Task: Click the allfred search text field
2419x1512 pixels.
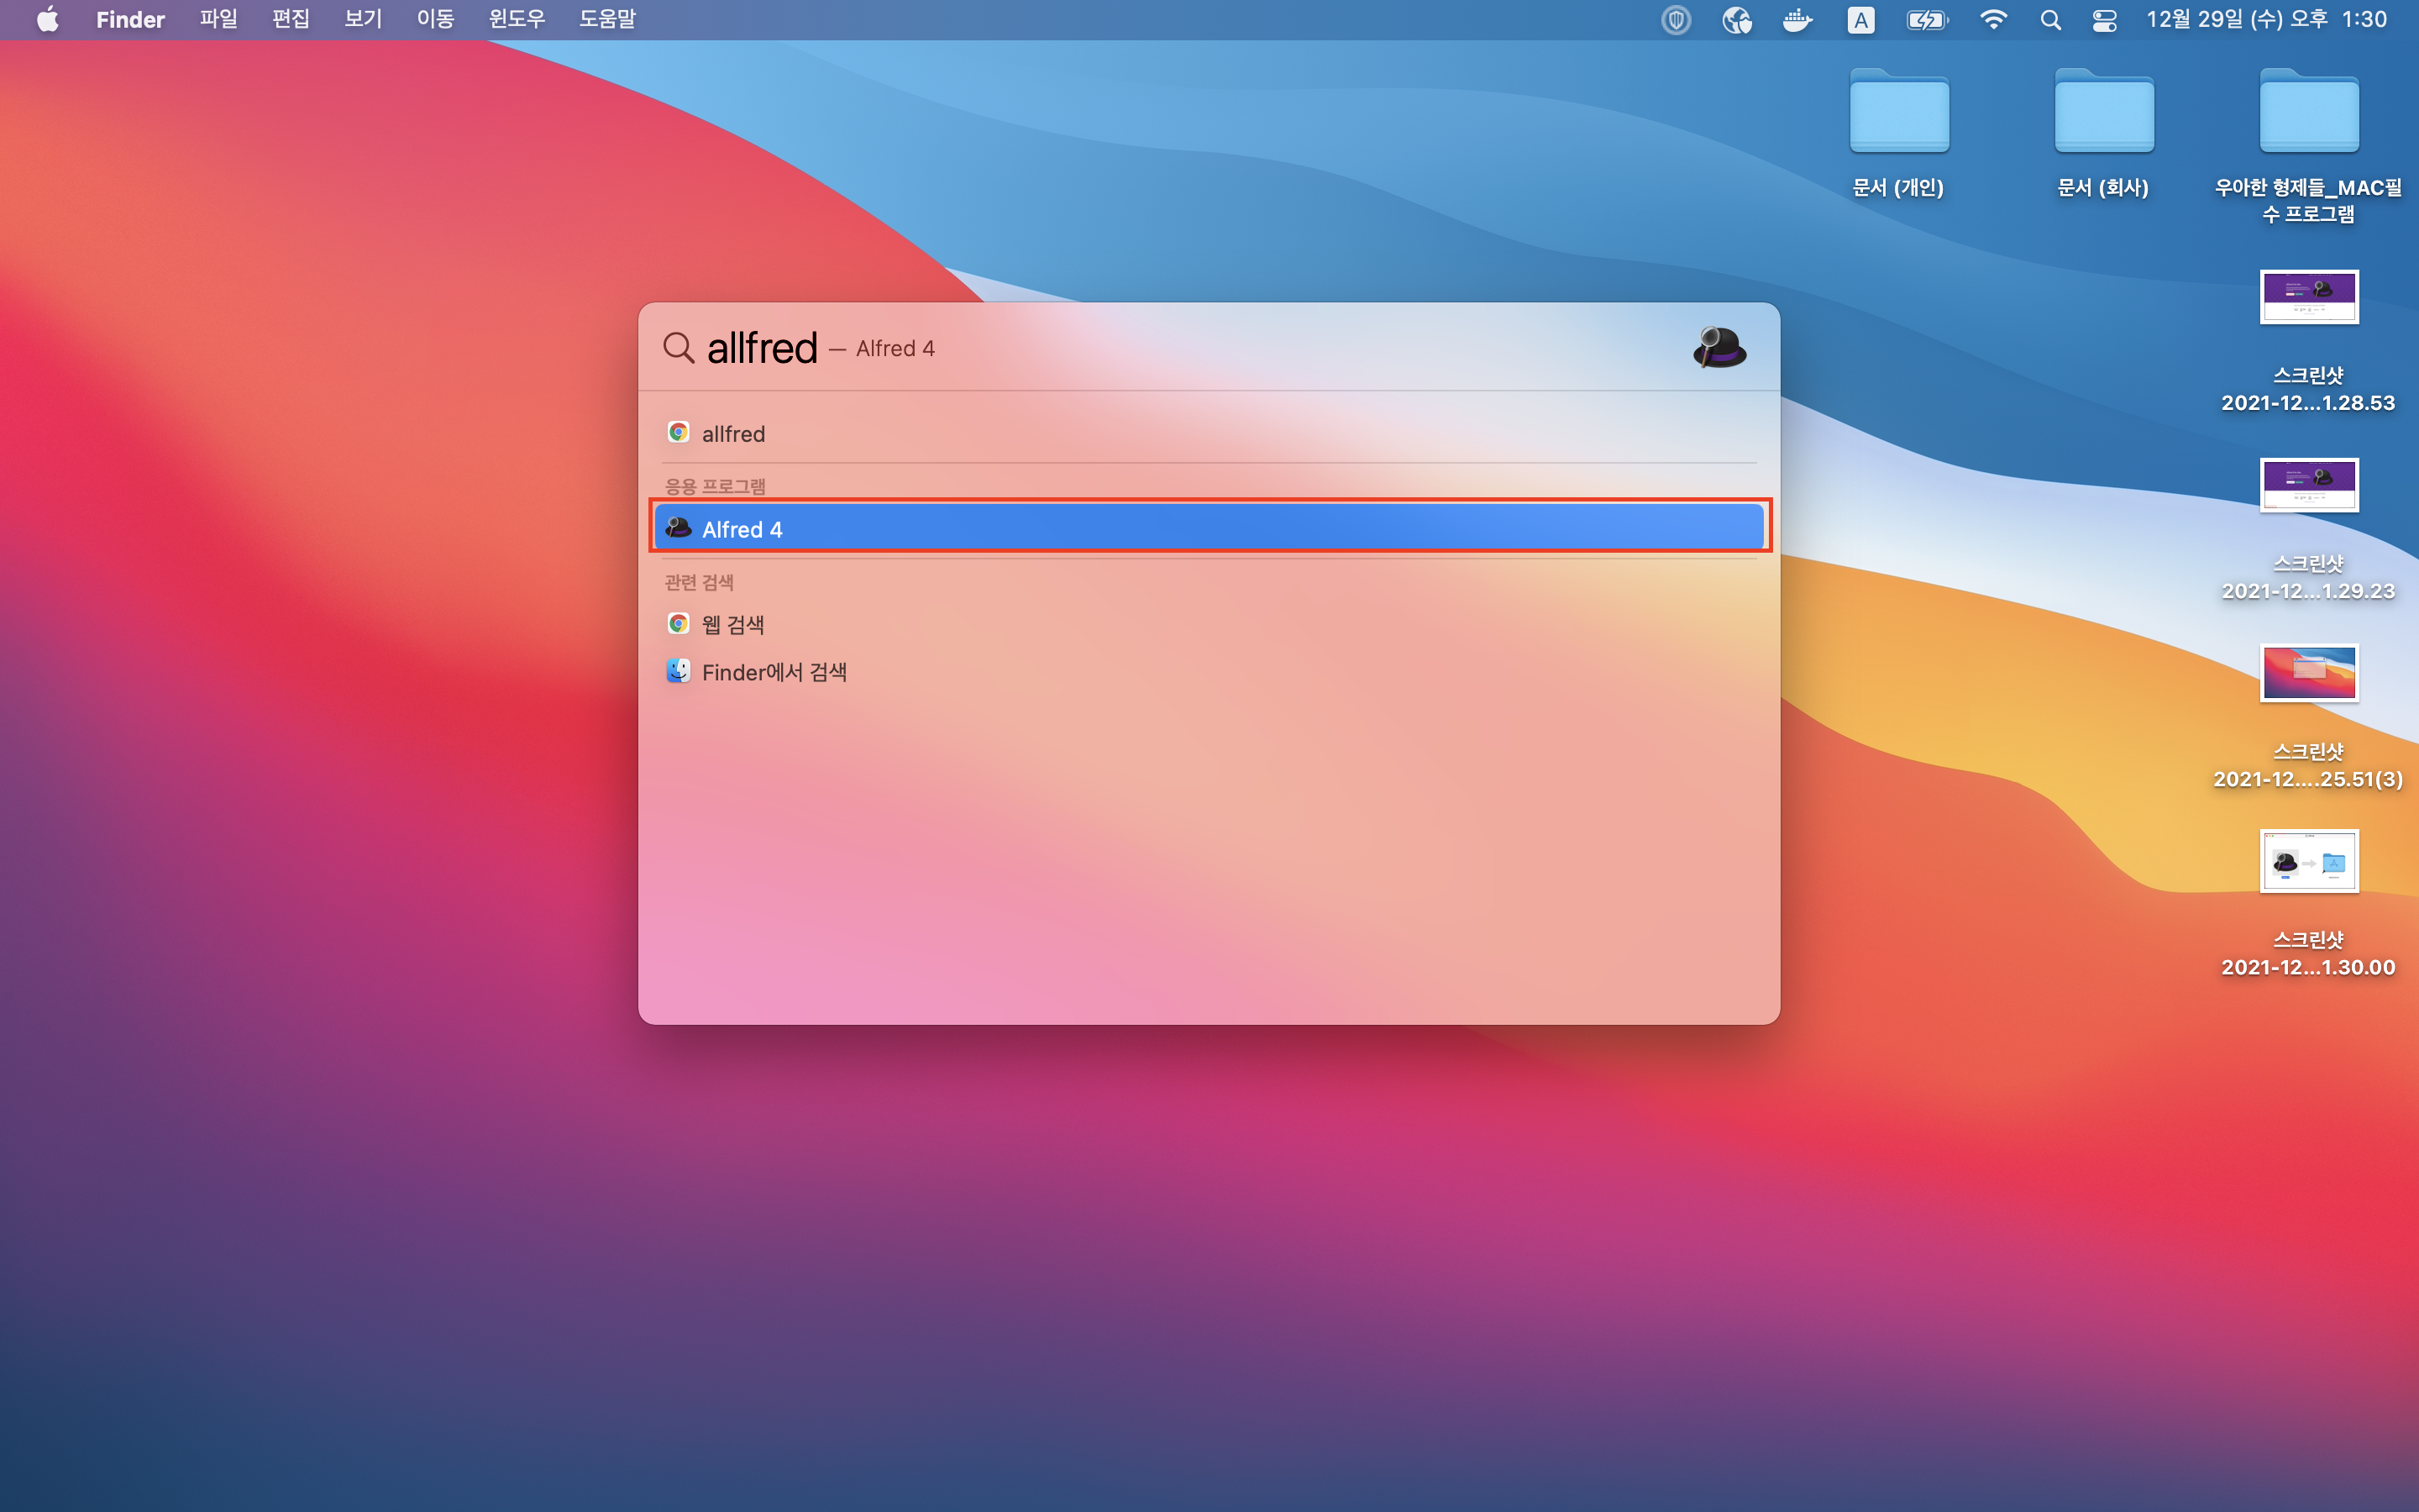Action: tap(763, 348)
